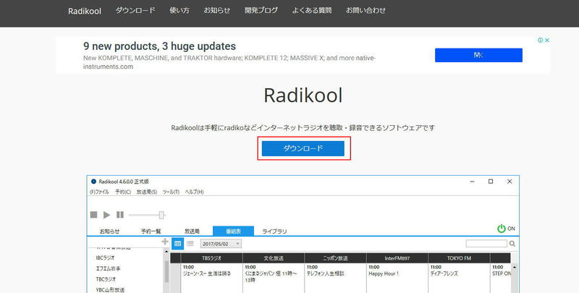Select IBCラジオ in the station list
The image size is (579, 293).
[105, 258]
